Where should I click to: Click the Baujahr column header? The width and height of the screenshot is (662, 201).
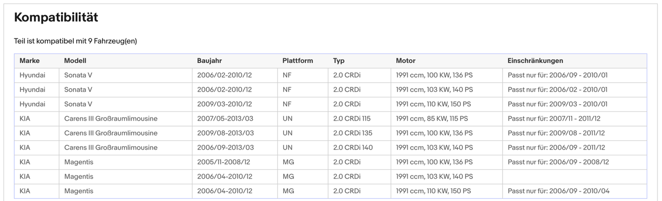pos(209,61)
